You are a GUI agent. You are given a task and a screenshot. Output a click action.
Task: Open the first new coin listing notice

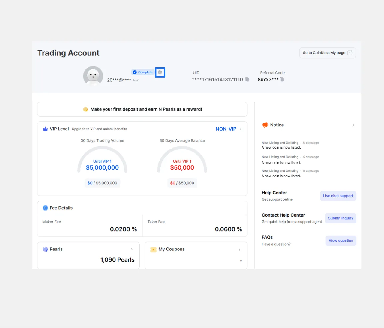click(x=281, y=147)
